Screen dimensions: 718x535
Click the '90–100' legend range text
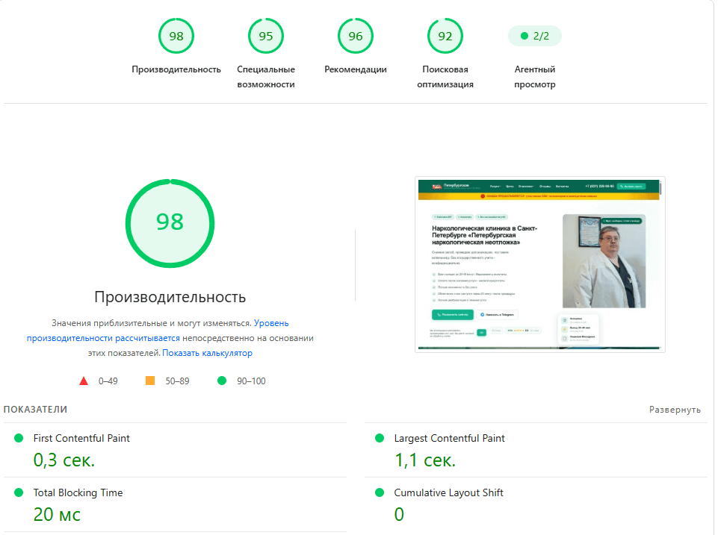tap(251, 381)
